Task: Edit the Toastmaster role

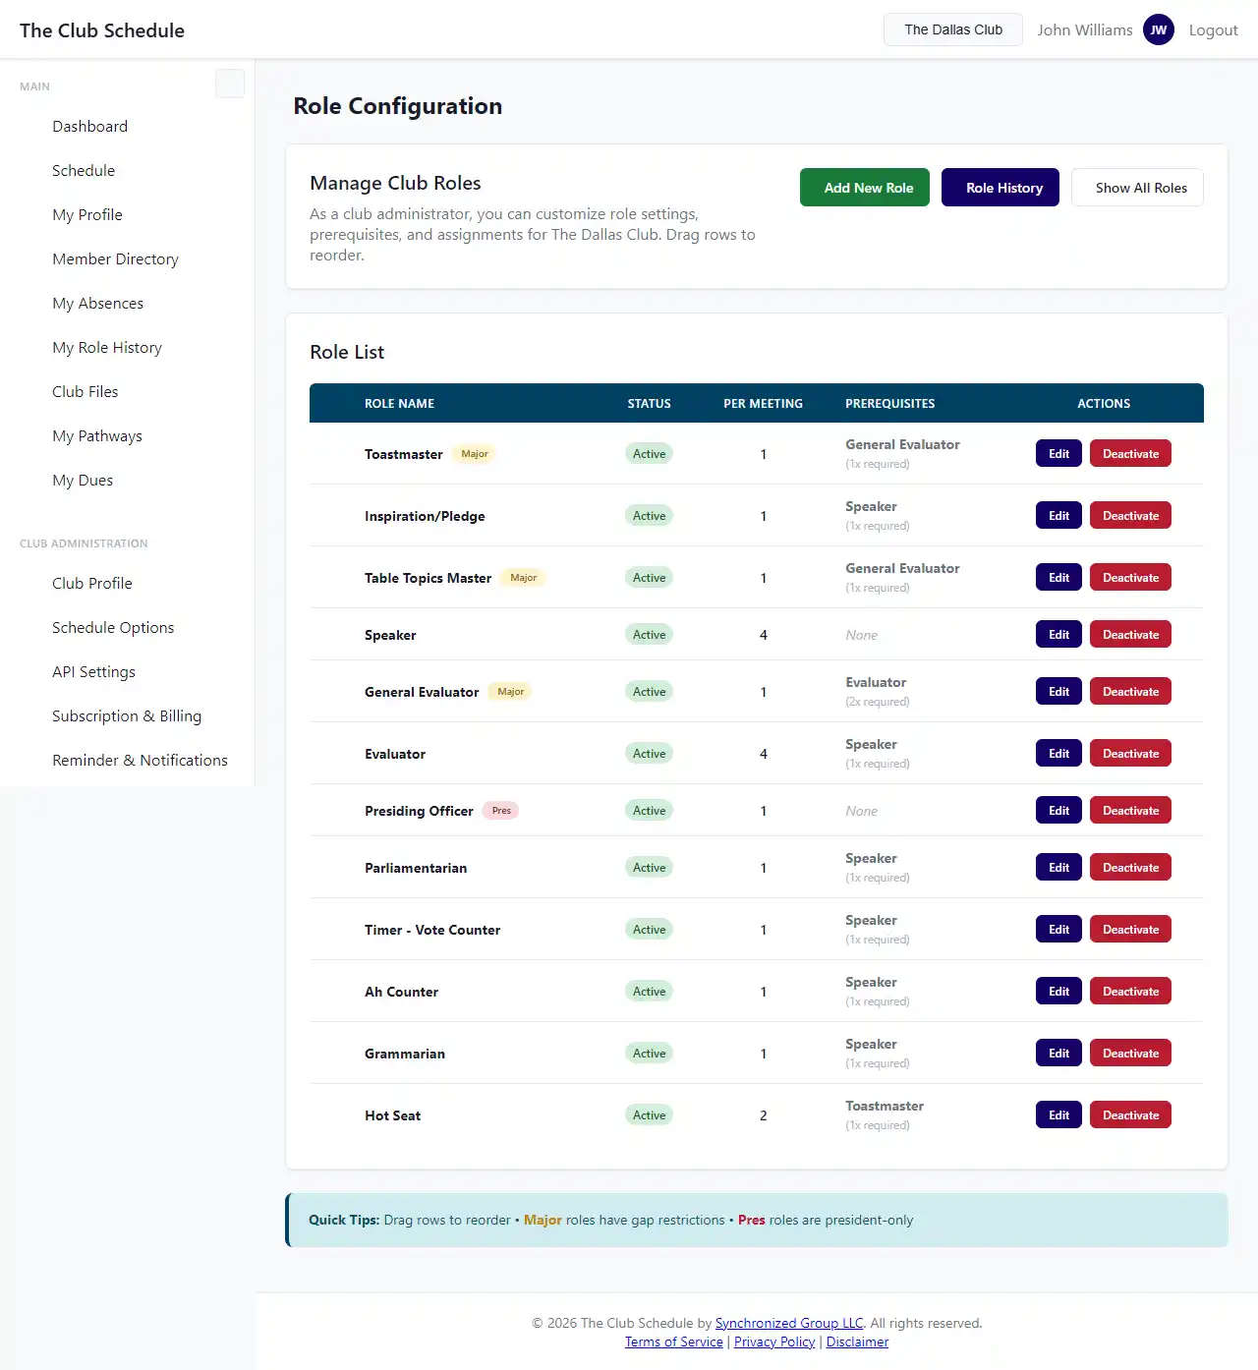Action: point(1058,454)
